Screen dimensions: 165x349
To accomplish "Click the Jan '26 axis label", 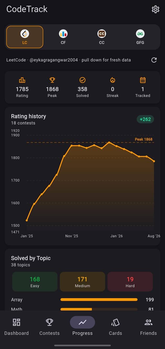I will click(x=117, y=236).
